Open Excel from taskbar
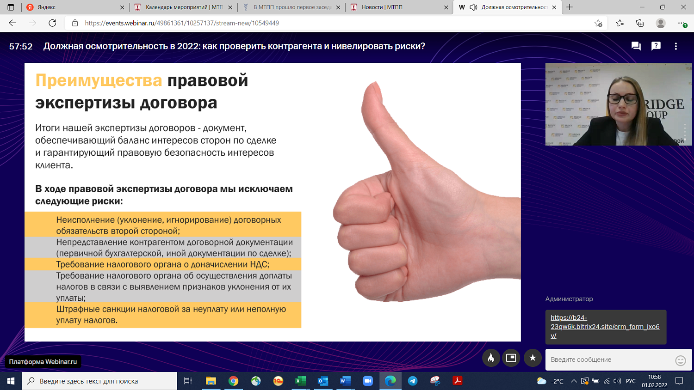Screen dimensions: 694x390 coord(300,381)
